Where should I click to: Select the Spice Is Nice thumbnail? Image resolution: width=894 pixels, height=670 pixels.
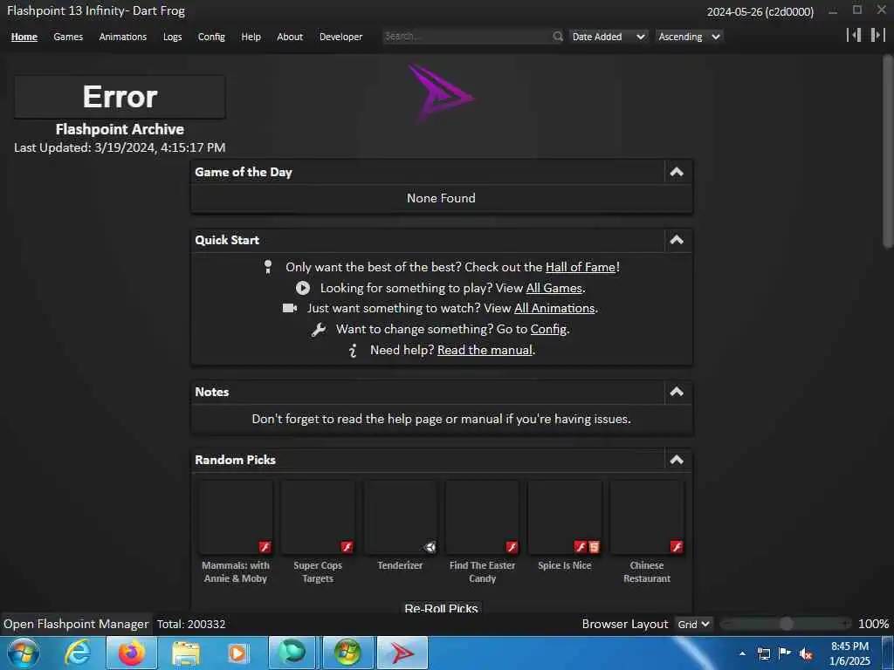(x=565, y=518)
